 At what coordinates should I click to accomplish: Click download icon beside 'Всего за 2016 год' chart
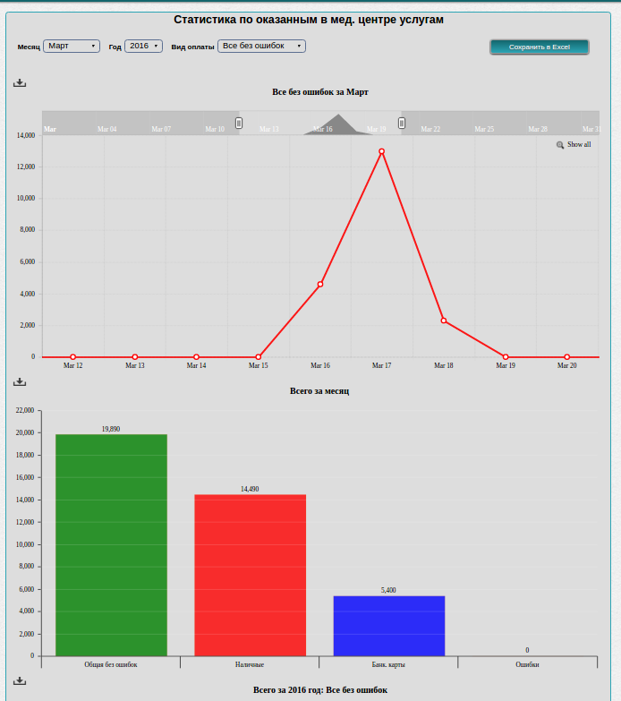pyautogui.click(x=20, y=681)
